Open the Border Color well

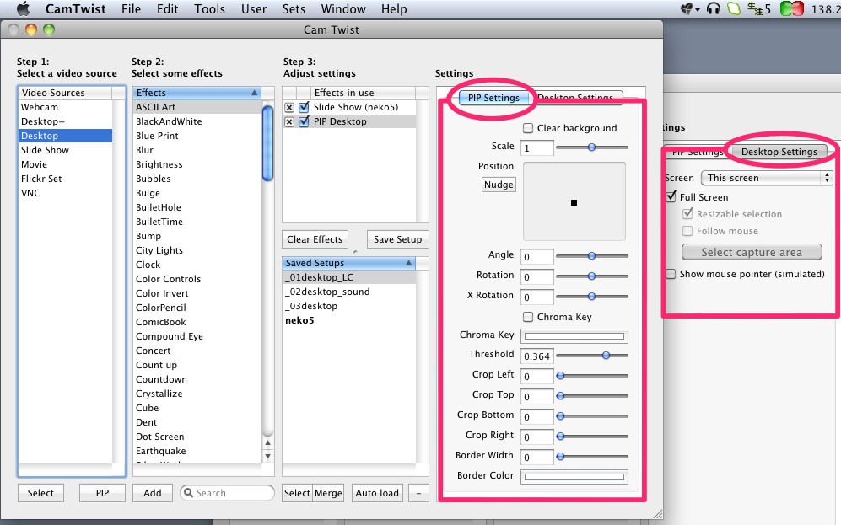pos(574,476)
